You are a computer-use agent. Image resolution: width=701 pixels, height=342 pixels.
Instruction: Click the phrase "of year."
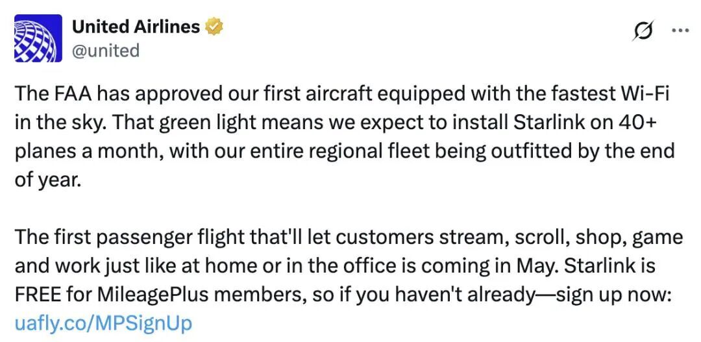click(x=48, y=179)
